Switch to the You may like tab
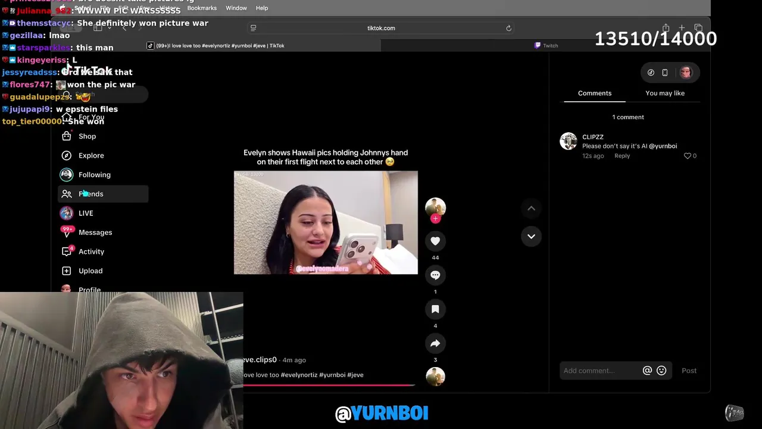 [665, 93]
